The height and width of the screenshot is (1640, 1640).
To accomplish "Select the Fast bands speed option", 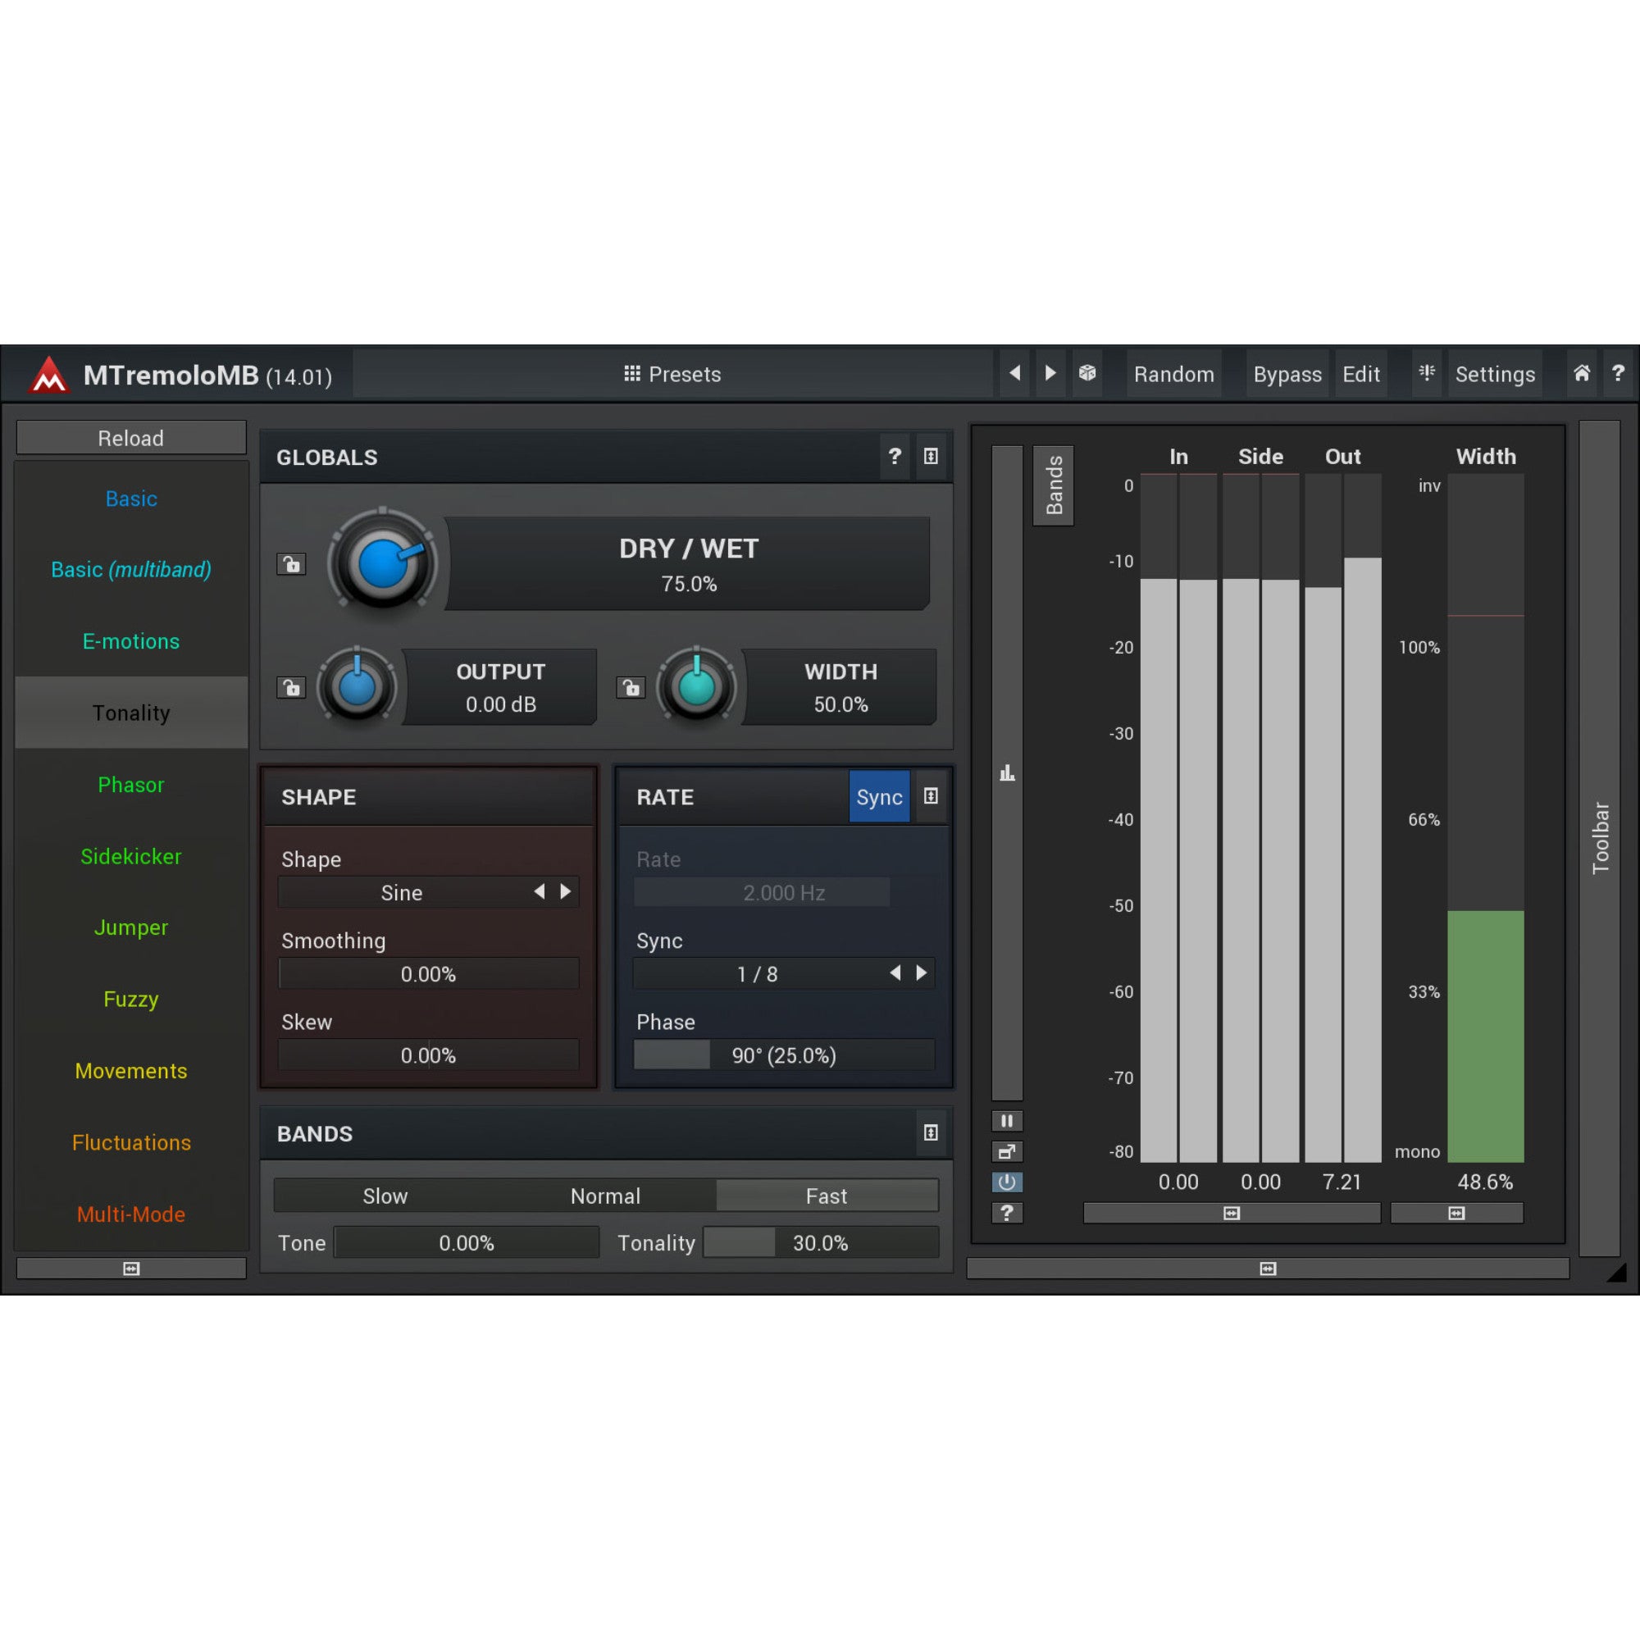I will tap(827, 1196).
